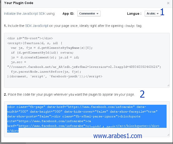Screen dimensions: 173x144
Task: Click the cite facebook.com/infoarabe code line
Action: (49, 121)
